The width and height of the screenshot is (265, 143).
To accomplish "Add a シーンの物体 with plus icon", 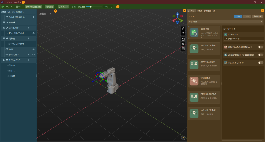I will (29, 55).
